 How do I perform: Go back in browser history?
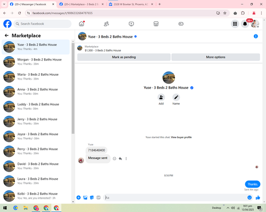[x=5, y=13]
